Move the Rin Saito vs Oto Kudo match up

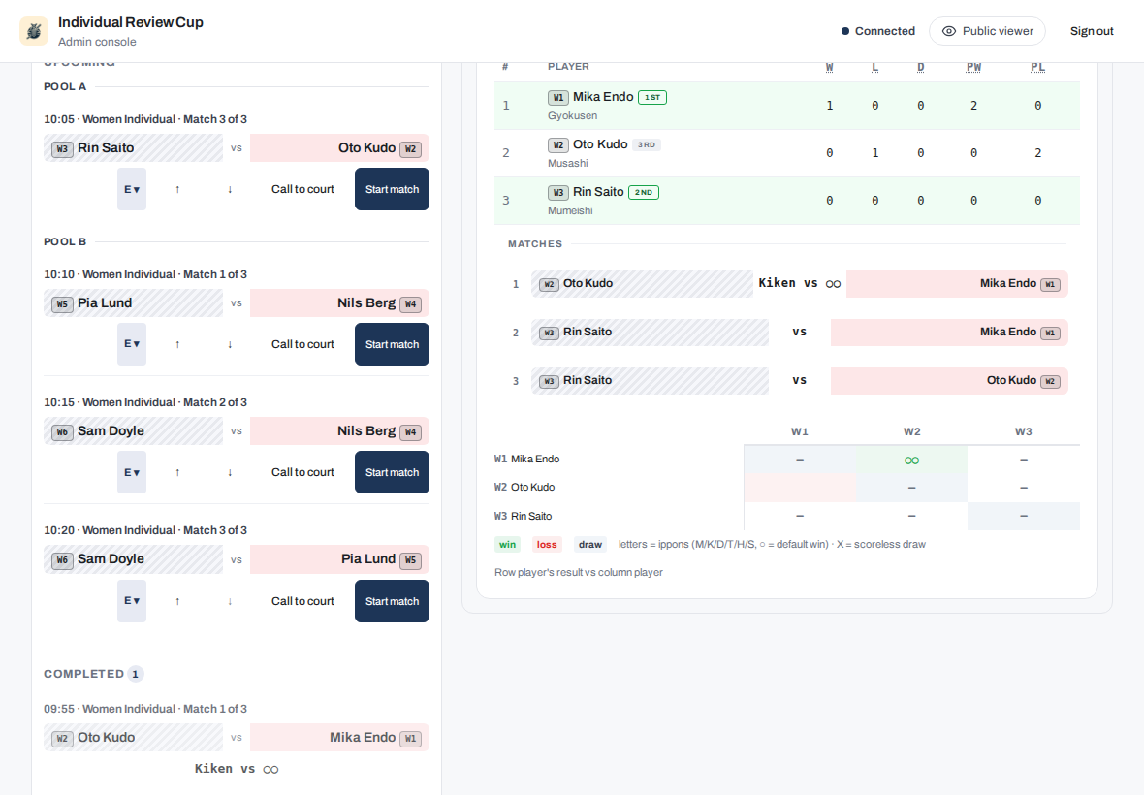[177, 189]
